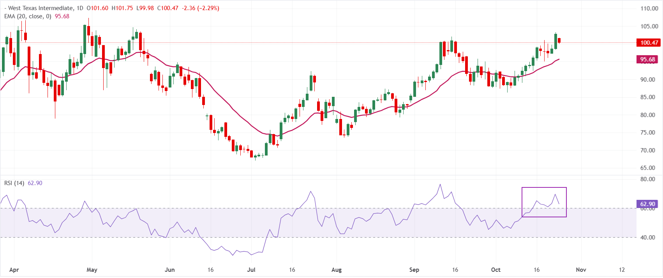Image resolution: width=663 pixels, height=278 pixels.
Task: Click the 16 date label after Jun
Action: coord(210,270)
